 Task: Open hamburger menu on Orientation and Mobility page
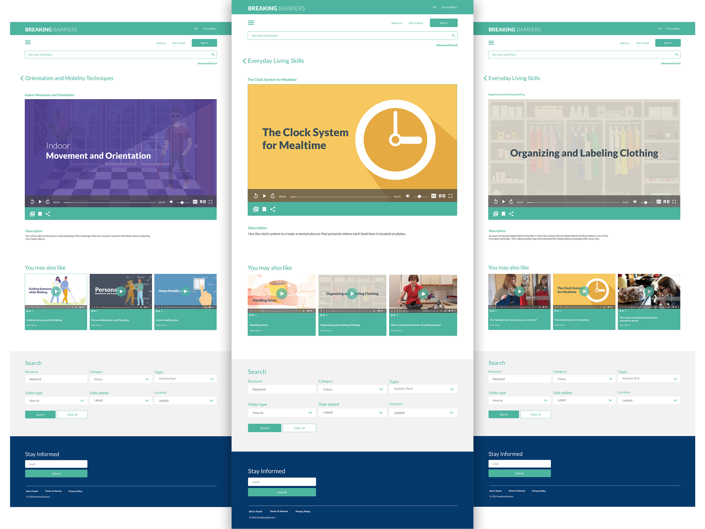click(x=28, y=42)
